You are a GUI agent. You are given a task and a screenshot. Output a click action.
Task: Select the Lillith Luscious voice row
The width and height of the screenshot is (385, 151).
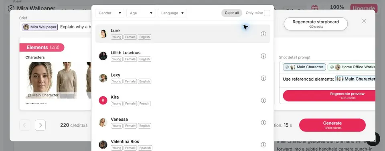click(x=182, y=56)
